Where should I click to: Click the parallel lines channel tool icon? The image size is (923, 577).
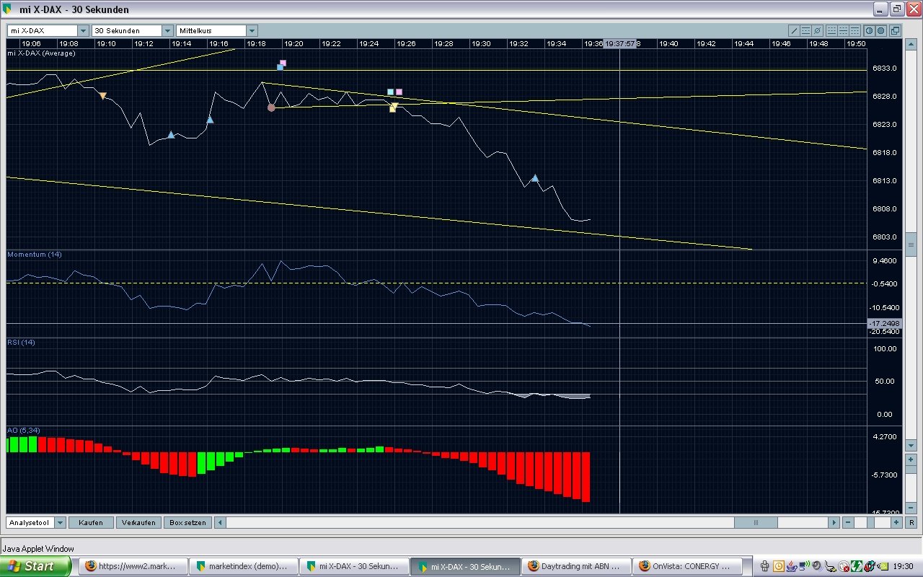coord(805,31)
